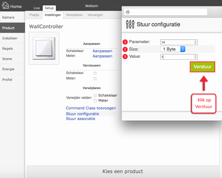Click Stuur associatie link
Screen dimensions: 222x178
(81, 119)
